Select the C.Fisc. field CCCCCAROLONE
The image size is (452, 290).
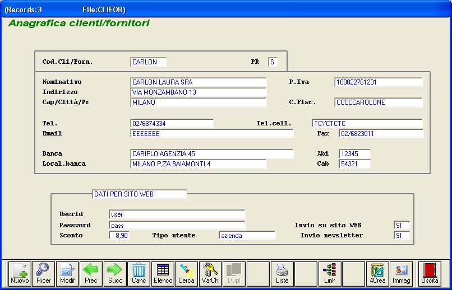pyautogui.click(x=379, y=102)
